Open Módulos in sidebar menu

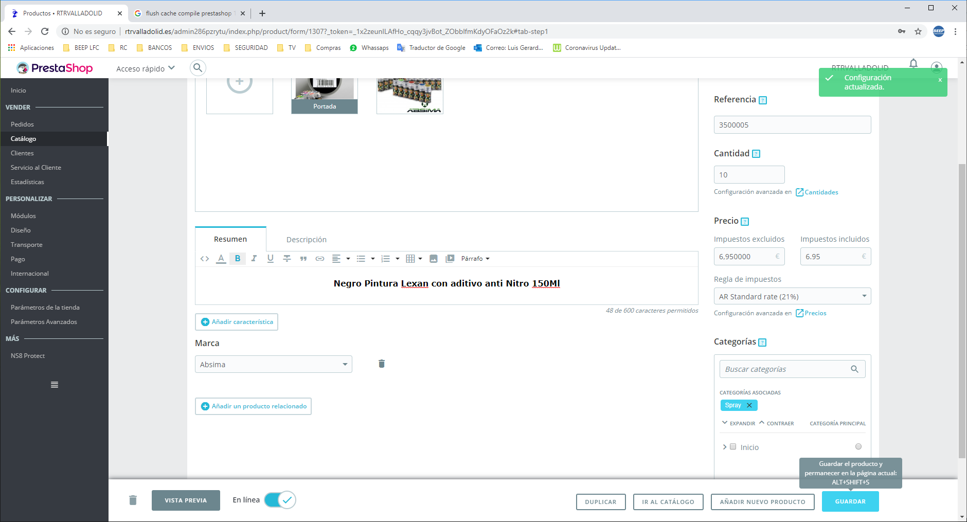[23, 216]
